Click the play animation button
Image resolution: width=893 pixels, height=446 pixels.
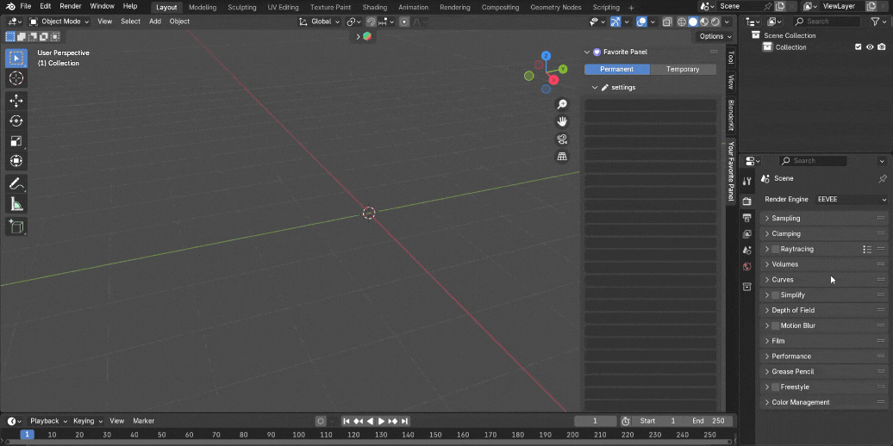tap(382, 422)
